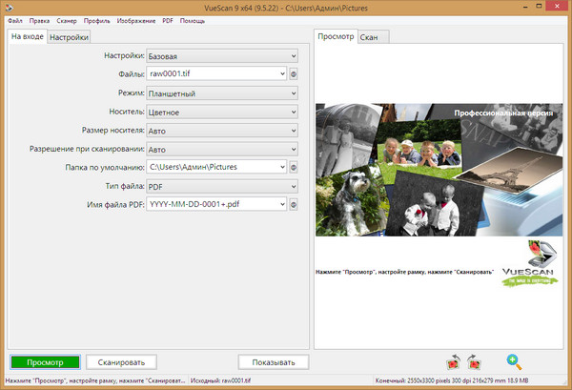
Task: Click browse button next to Файлы field
Action: [x=294, y=74]
